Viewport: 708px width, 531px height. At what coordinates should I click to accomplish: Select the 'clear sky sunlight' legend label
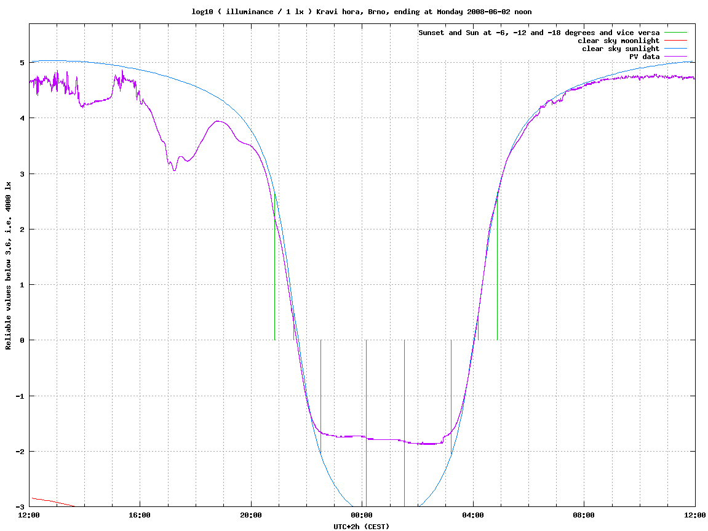621,49
